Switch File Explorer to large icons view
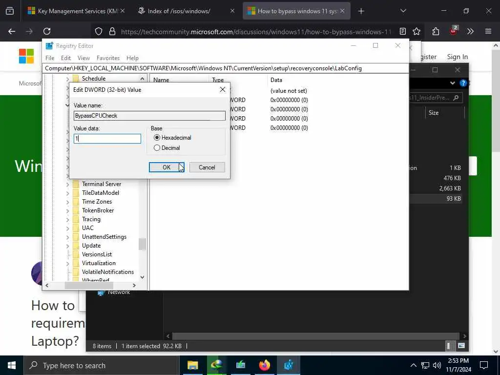500x375 pixels. click(461, 346)
